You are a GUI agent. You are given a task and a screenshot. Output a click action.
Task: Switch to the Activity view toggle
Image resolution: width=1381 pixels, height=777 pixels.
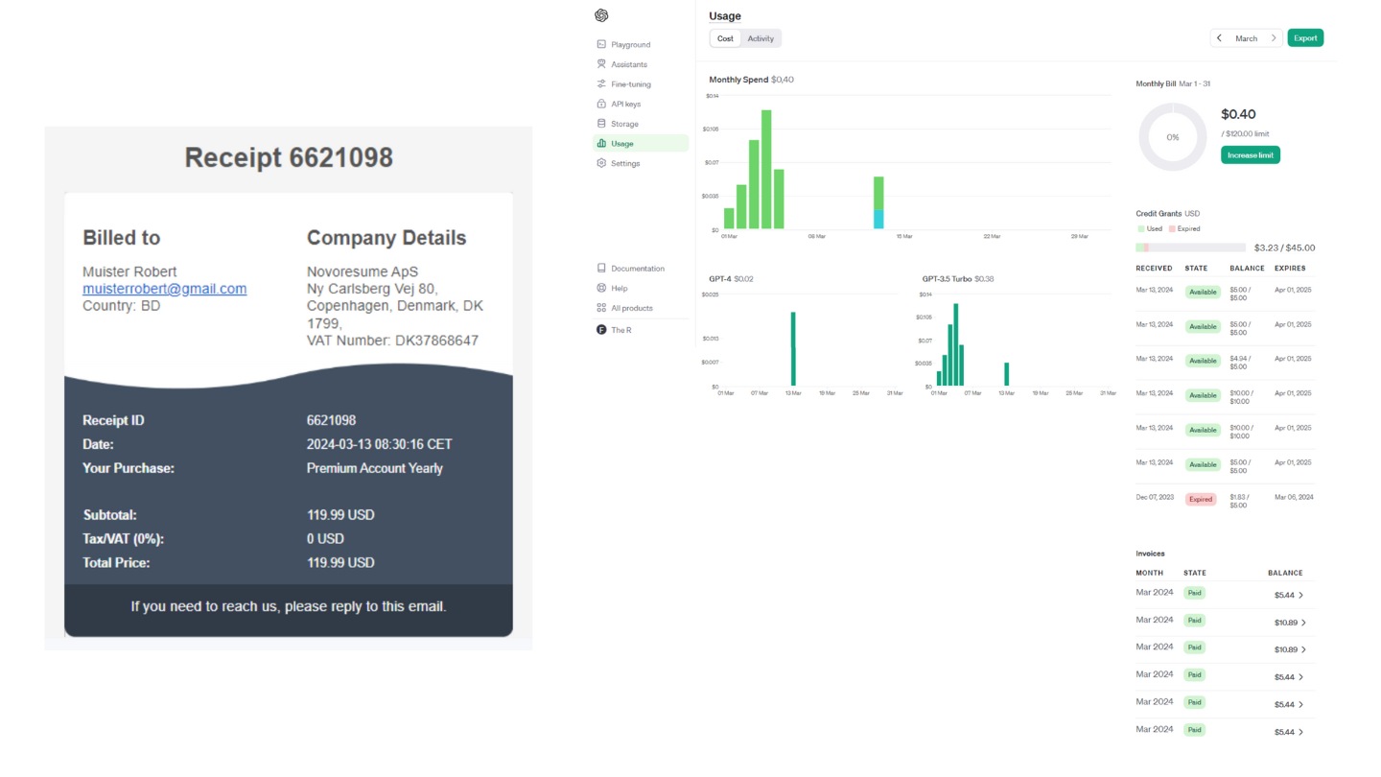point(761,38)
